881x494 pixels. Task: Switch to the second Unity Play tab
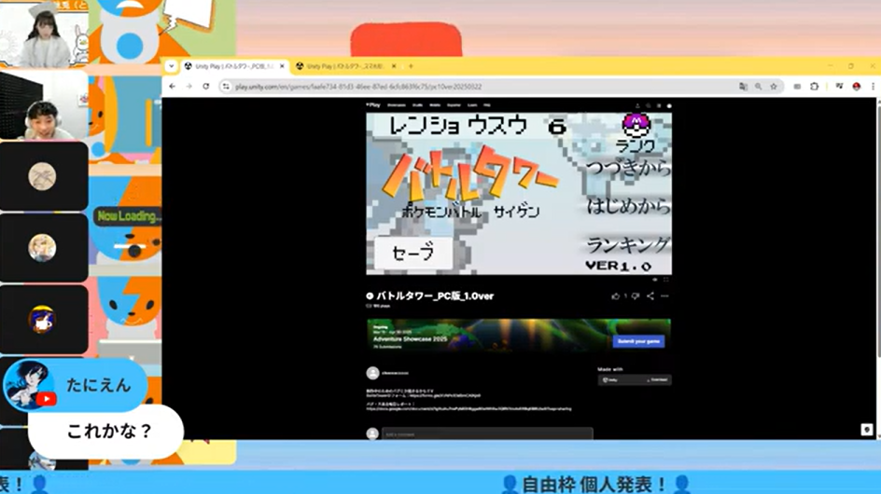coord(345,66)
